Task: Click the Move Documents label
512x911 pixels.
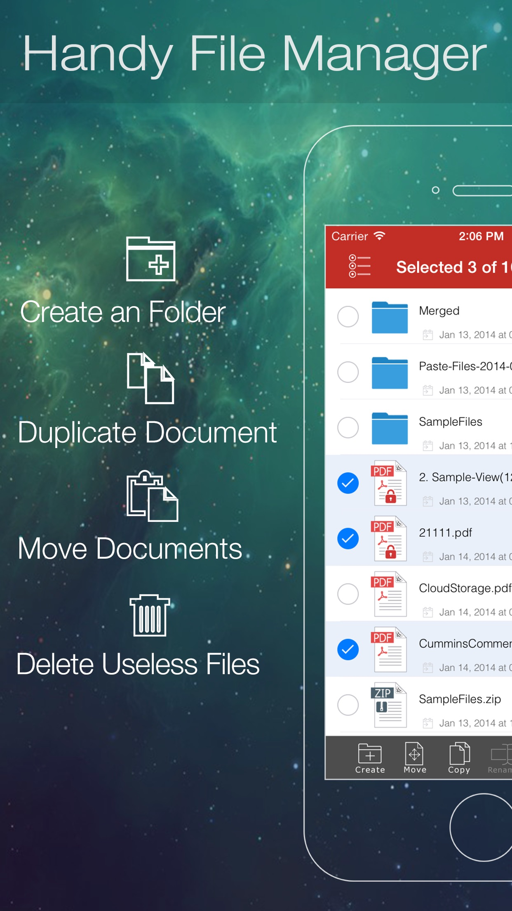Action: (x=130, y=549)
